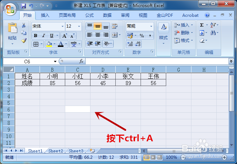Click the AutoSum sigma button

point(202,25)
